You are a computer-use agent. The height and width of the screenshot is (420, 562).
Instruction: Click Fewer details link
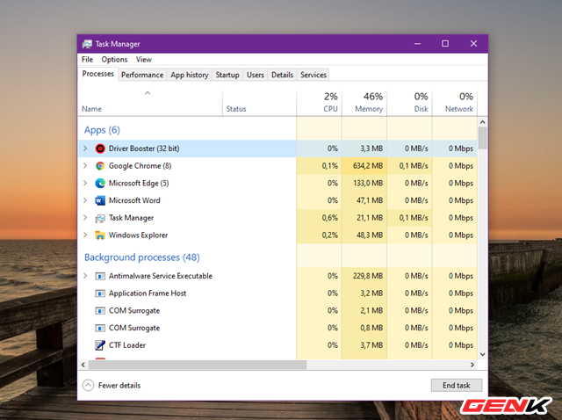[119, 385]
